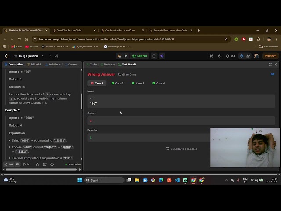Click the Premium button
This screenshot has width=281, height=211.
click(x=270, y=56)
